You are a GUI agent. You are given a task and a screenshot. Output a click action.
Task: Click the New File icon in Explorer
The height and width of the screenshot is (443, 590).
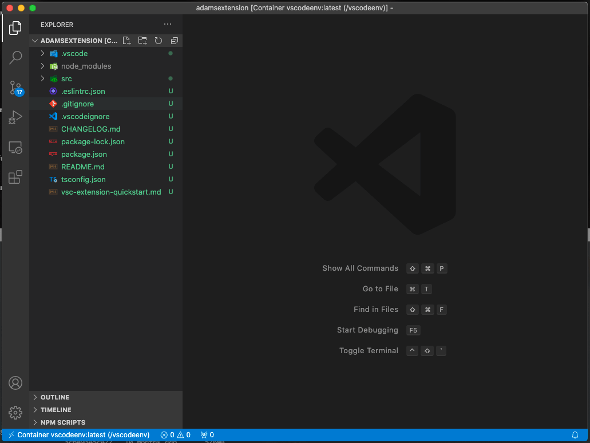(127, 41)
